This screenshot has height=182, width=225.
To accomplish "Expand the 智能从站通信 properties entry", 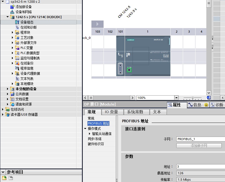I will pos(90,134).
